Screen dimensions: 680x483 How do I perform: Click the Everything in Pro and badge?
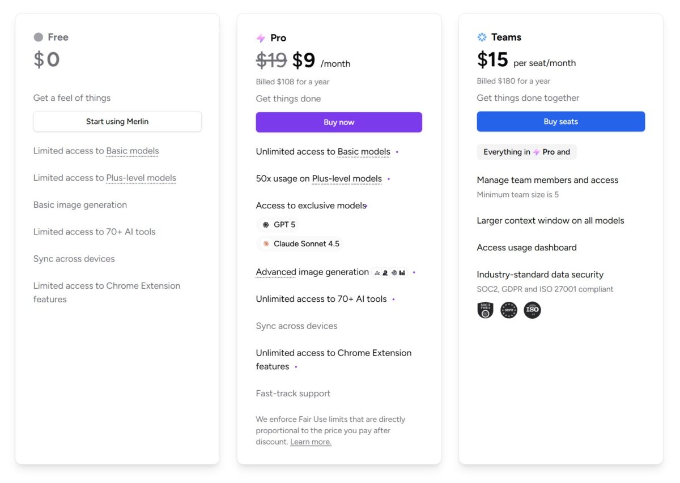(x=526, y=152)
